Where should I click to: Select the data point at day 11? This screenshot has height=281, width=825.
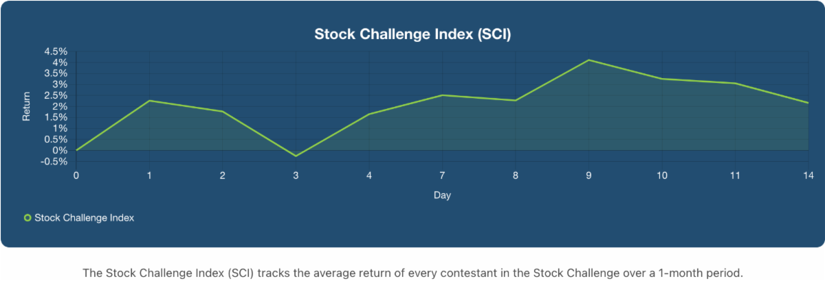[x=736, y=83]
